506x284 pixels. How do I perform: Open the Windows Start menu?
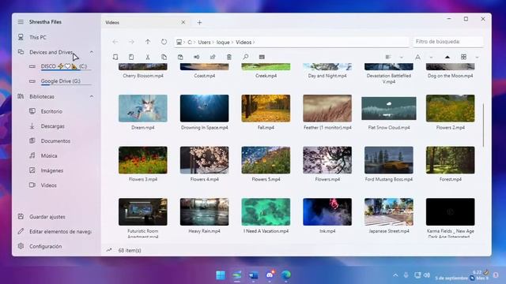pos(221,275)
